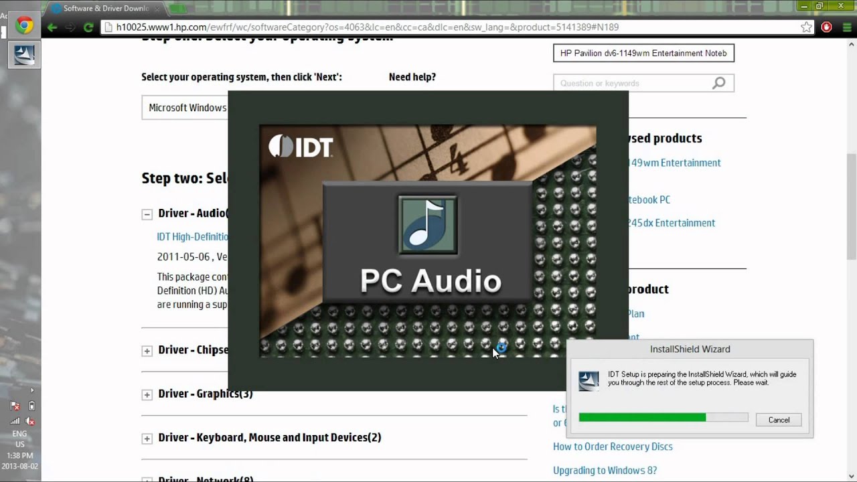857x482 pixels.
Task: Select the InstallShield setup taskbar icon
Action: pos(25,55)
